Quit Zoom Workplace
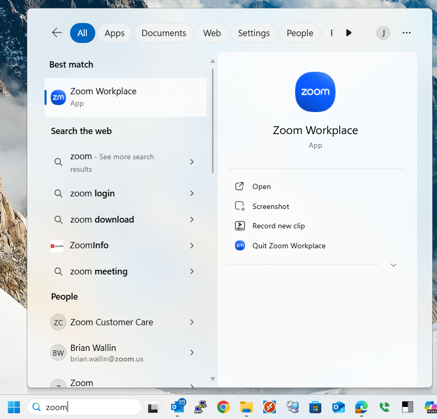This screenshot has width=437, height=419. click(x=288, y=245)
